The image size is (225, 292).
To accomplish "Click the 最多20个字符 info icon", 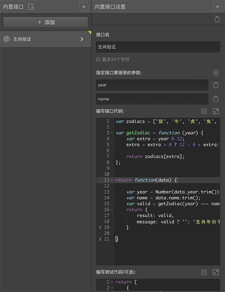I will point(98,59).
